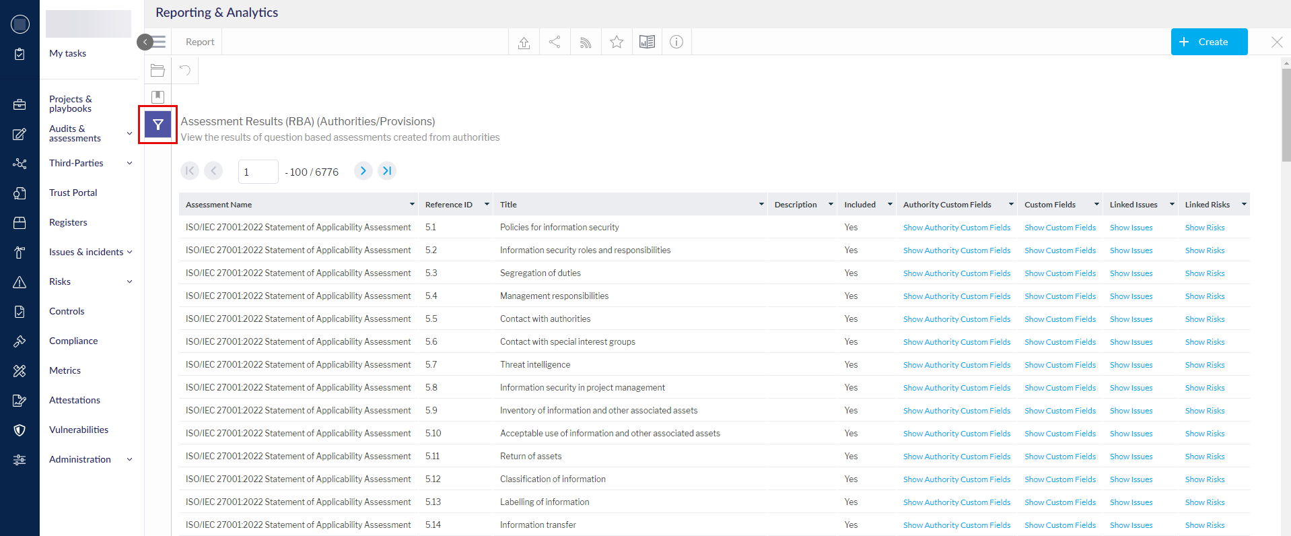Show Issues for row 5.5
The height and width of the screenshot is (536, 1291).
[x=1131, y=319]
